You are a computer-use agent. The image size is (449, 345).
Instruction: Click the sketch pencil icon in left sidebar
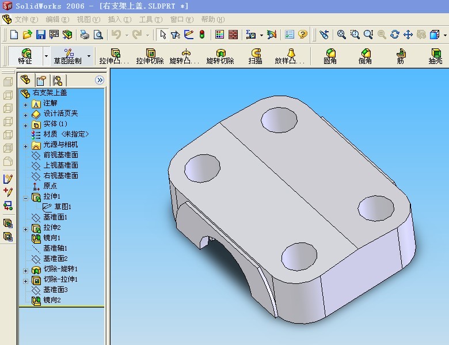click(8, 179)
